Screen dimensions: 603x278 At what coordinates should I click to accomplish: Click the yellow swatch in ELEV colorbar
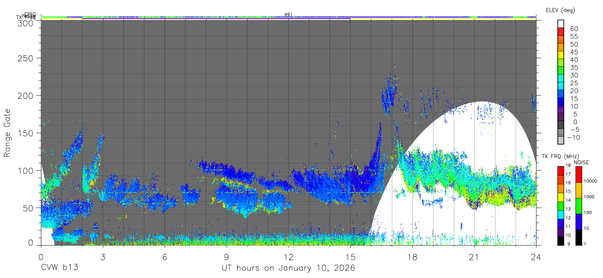click(561, 55)
